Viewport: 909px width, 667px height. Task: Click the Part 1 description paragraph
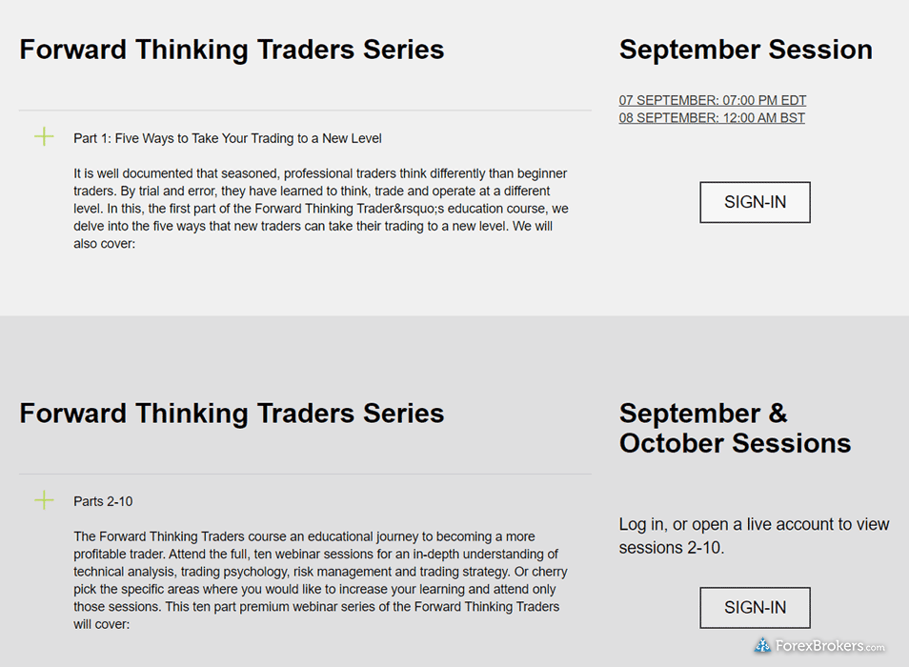pyautogui.click(x=321, y=200)
